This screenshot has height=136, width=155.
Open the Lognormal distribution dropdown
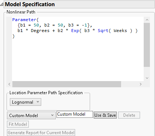[26, 102]
